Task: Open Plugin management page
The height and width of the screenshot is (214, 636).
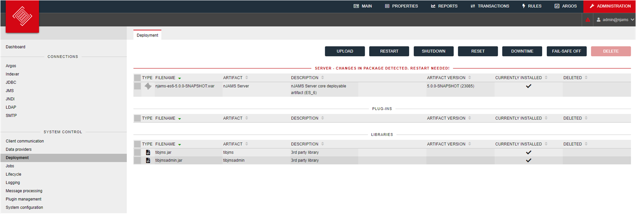Action: [x=24, y=199]
